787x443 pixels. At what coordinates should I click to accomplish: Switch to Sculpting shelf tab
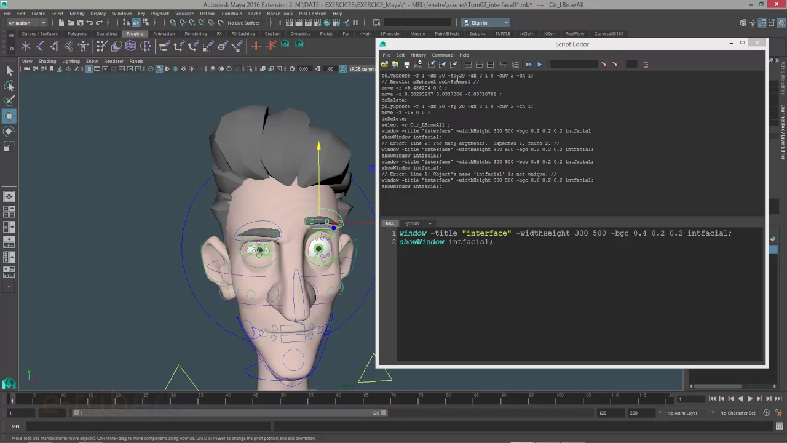tap(106, 34)
